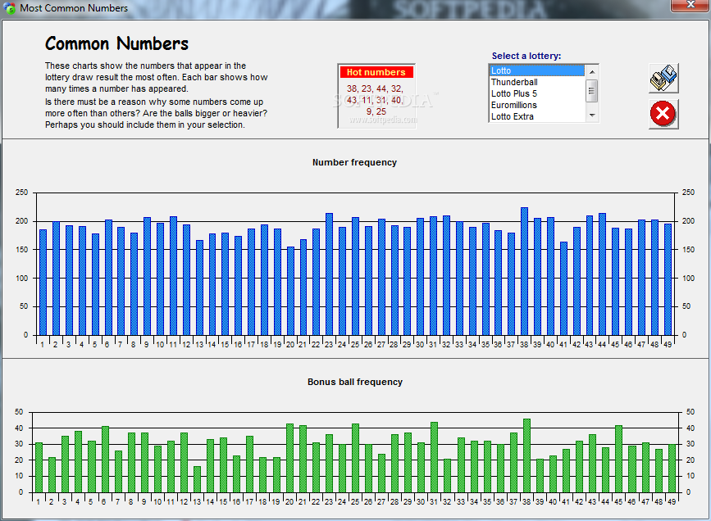Click the Most Common Numbers title bar icon
Screen dimensions: 711x521
coord(9,8)
